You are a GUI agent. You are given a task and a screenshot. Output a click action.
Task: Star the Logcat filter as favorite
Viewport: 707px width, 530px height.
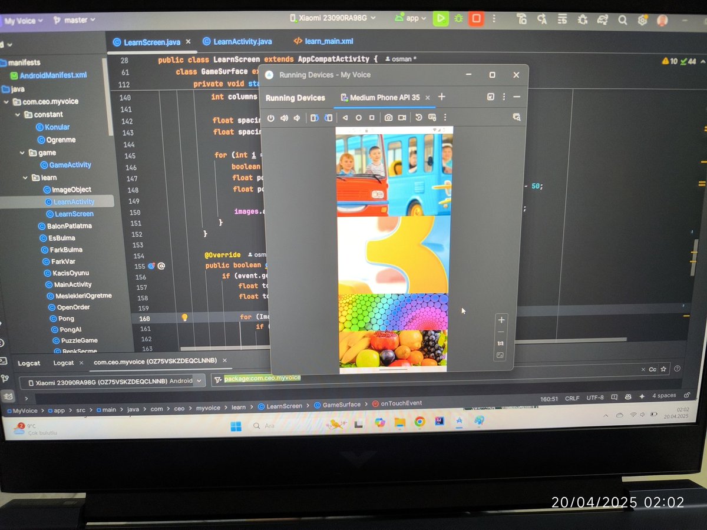[x=663, y=369]
